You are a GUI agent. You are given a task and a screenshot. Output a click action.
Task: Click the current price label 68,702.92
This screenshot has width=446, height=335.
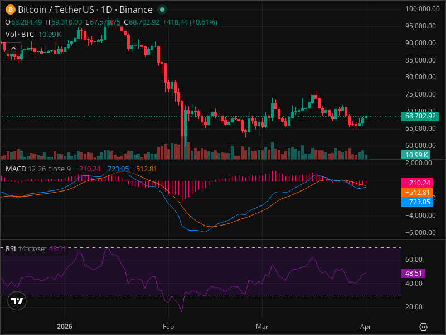coord(420,116)
